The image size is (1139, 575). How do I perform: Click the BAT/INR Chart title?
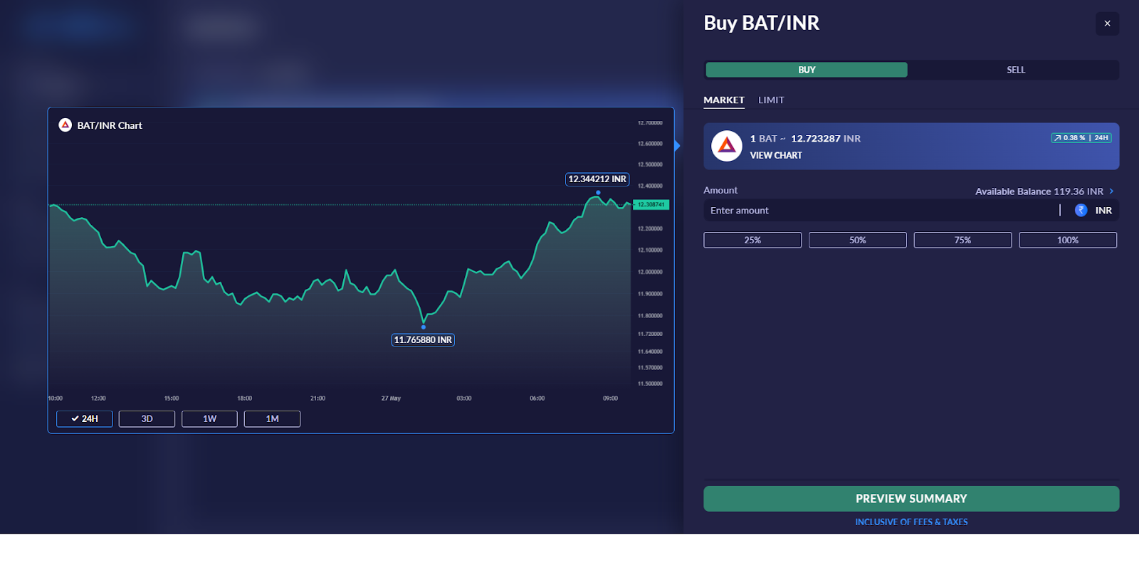pyautogui.click(x=110, y=125)
